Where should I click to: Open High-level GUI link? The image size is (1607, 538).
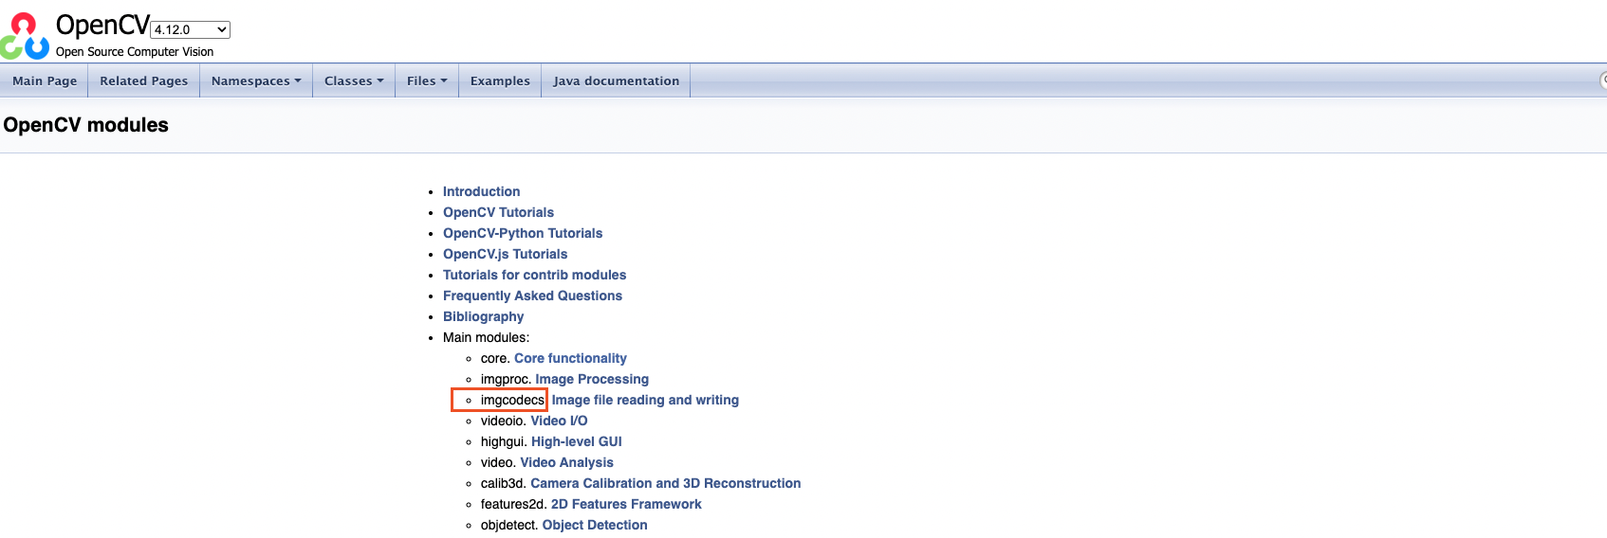577,441
